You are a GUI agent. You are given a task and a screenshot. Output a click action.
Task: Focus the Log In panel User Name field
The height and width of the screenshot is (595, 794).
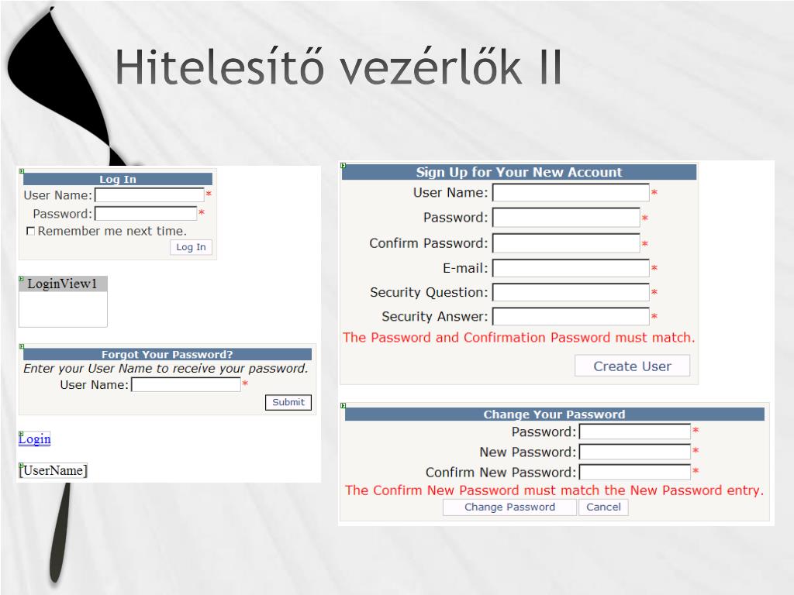coord(150,195)
